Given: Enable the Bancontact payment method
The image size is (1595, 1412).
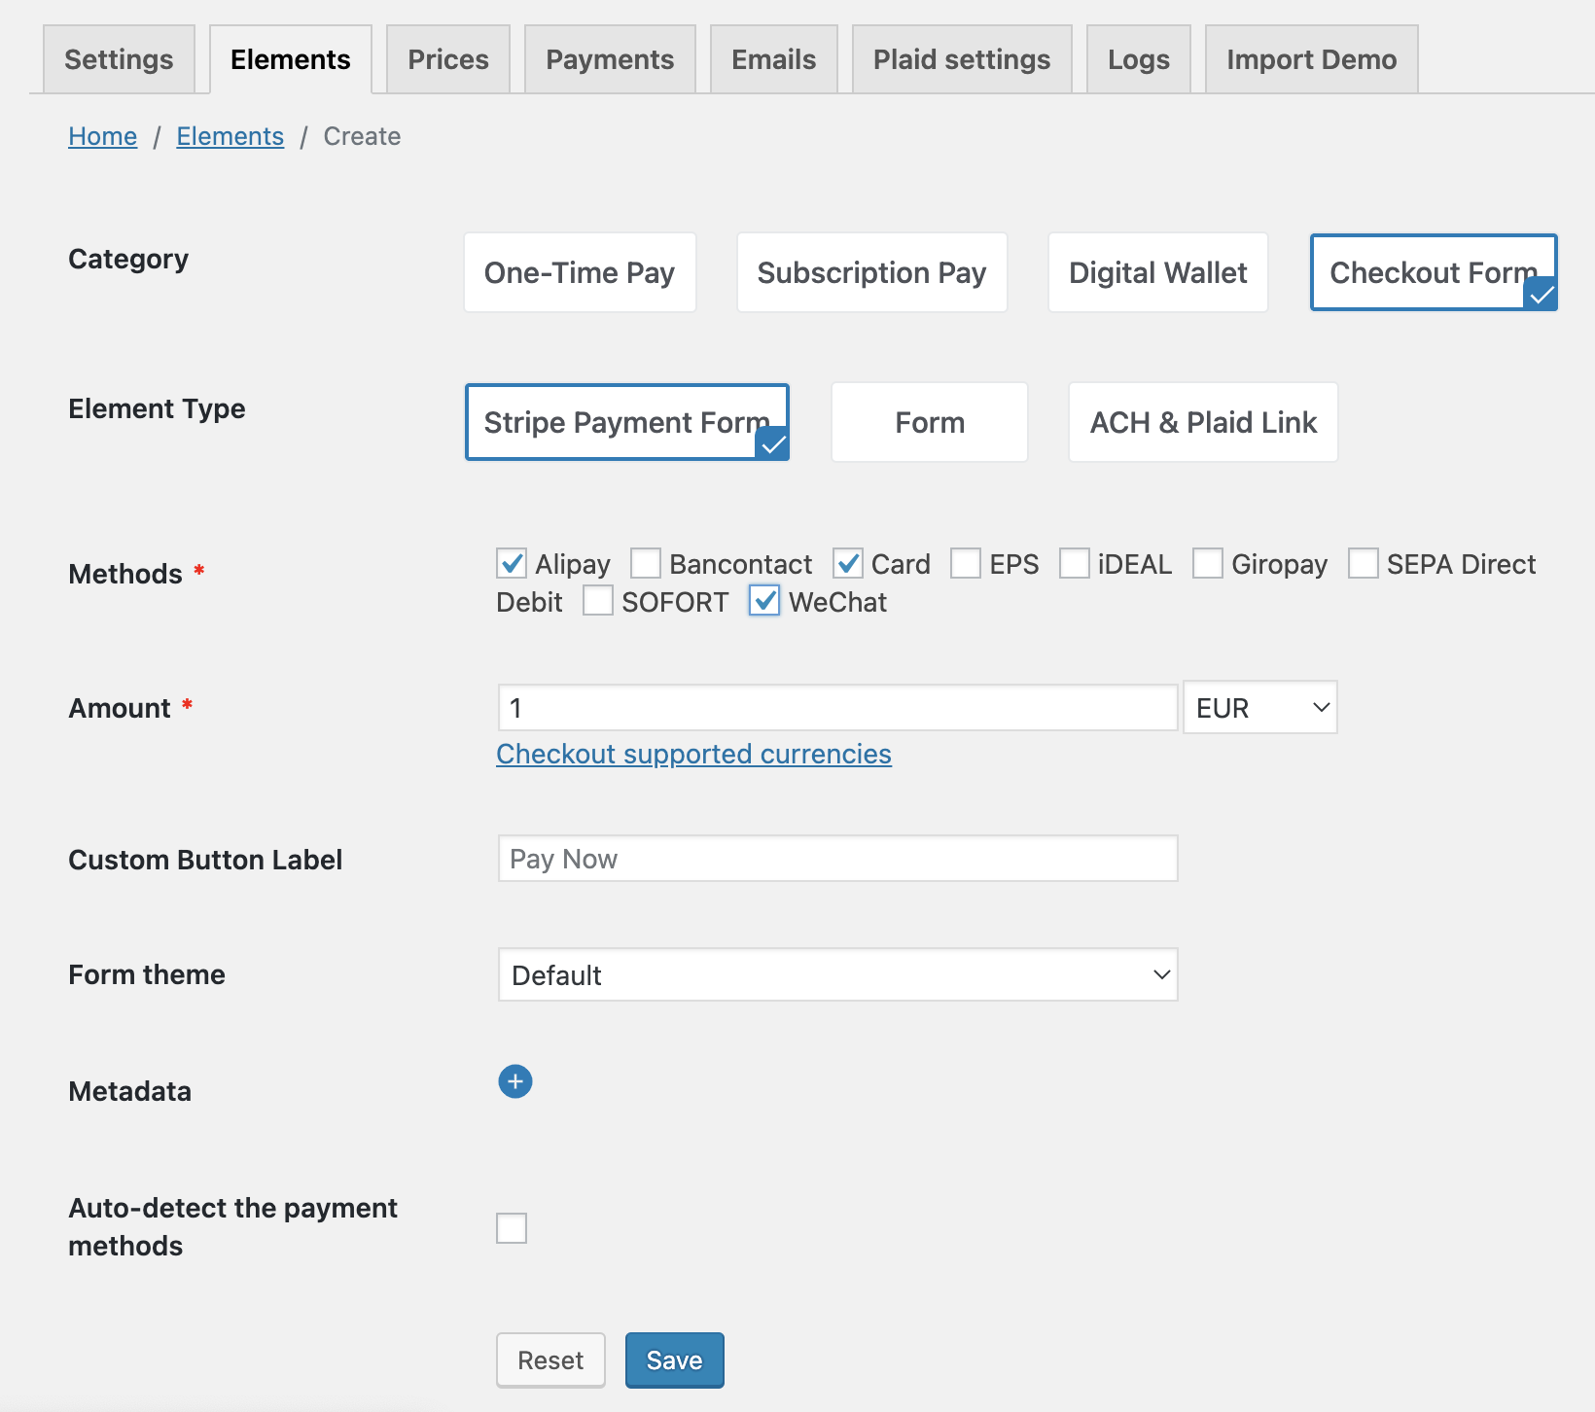Looking at the screenshot, I should (x=646, y=563).
